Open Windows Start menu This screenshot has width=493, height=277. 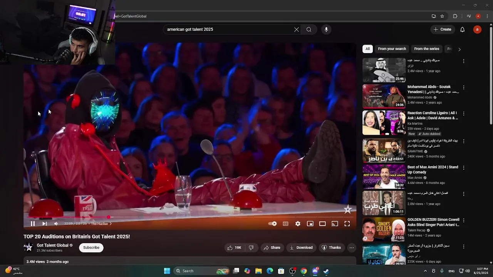(x=167, y=271)
